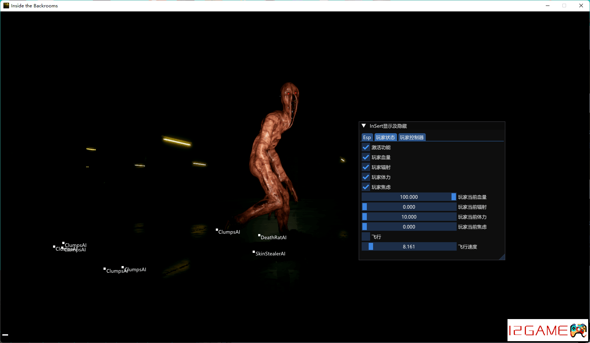Minimize the Inside the Backrooms window

click(x=548, y=6)
